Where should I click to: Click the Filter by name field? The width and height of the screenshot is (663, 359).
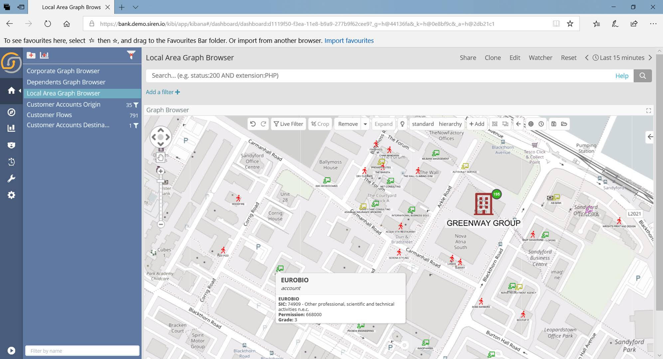(82, 351)
